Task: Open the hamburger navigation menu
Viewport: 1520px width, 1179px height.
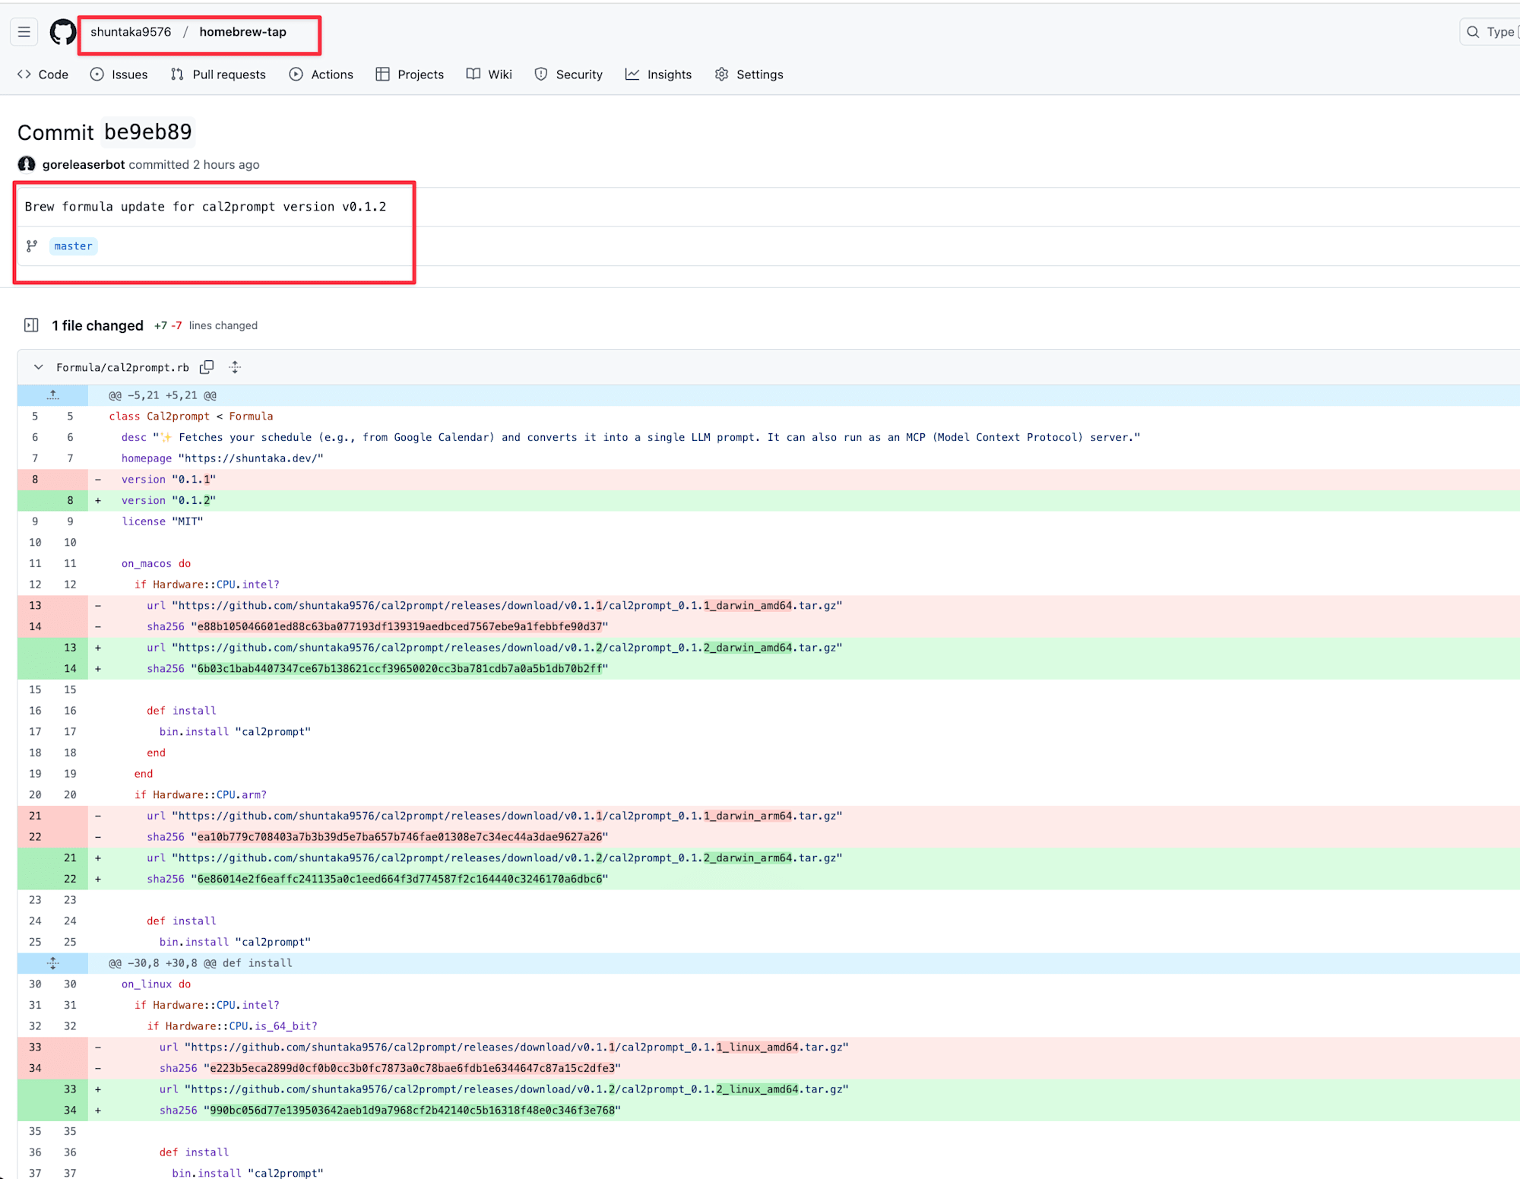Action: (24, 32)
